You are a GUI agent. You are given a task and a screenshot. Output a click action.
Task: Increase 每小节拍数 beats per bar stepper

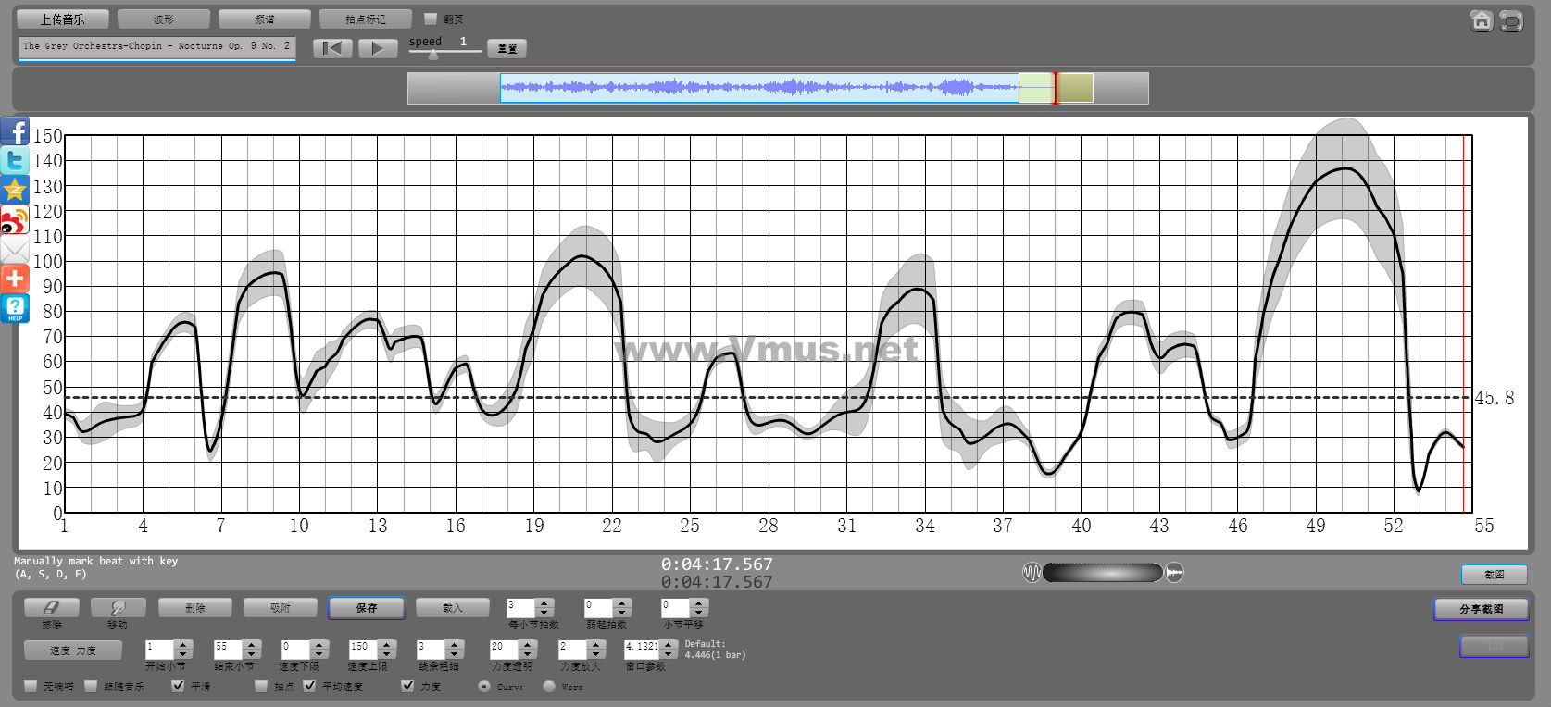coord(544,603)
